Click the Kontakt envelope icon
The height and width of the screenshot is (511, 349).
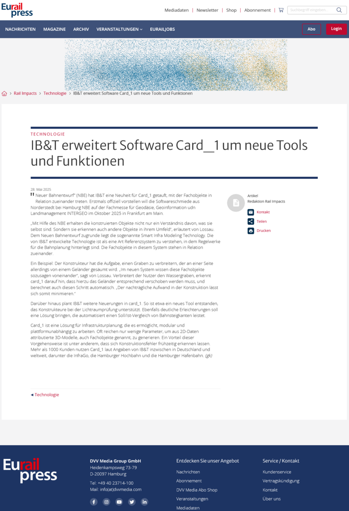click(251, 212)
